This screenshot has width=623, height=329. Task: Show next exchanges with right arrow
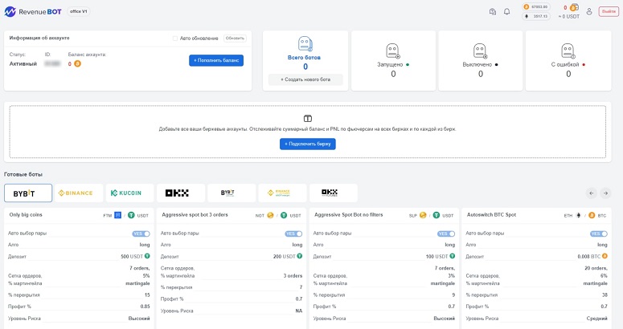[x=605, y=193]
